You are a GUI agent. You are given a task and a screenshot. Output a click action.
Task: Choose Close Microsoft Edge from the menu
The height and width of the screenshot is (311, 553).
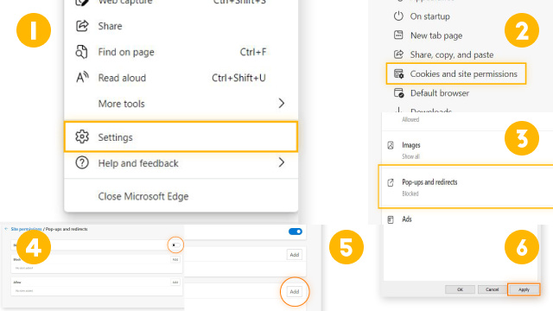pos(143,196)
